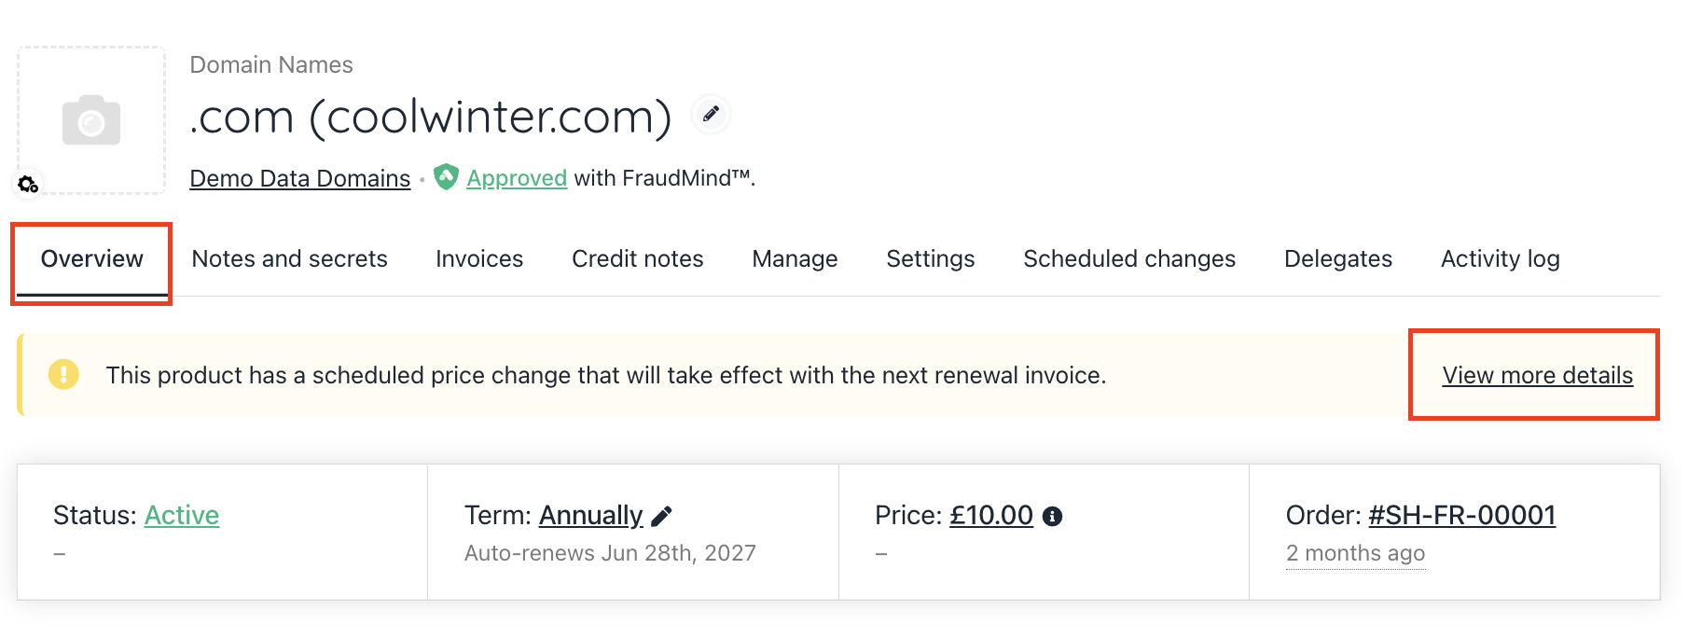Click the camera image placeholder

(91, 120)
